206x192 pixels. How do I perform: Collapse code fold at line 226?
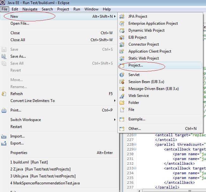pyautogui.click(x=135, y=135)
